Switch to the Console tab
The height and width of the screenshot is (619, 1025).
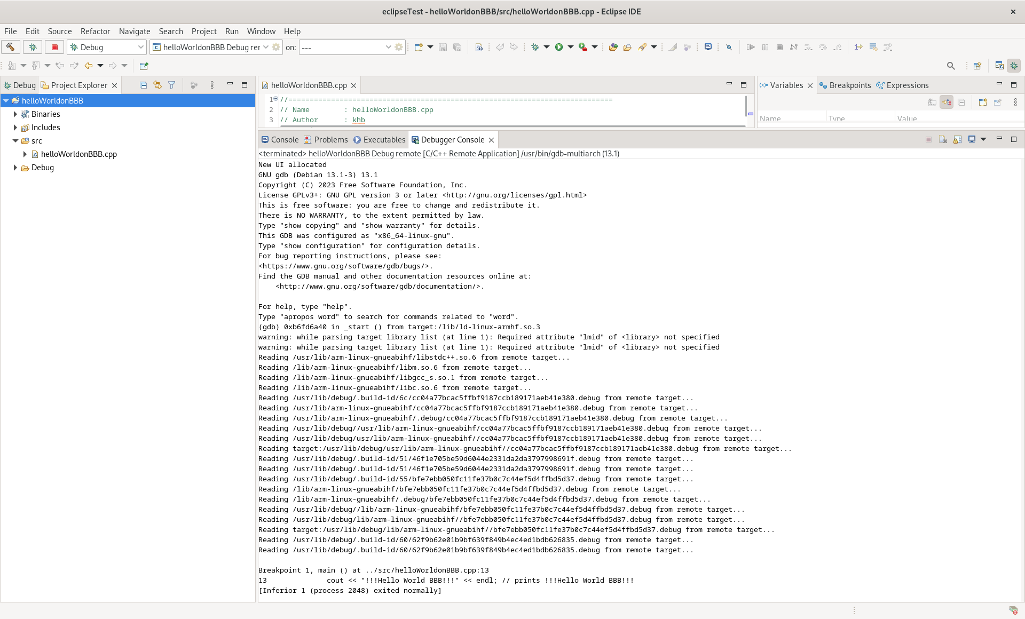[x=280, y=139]
